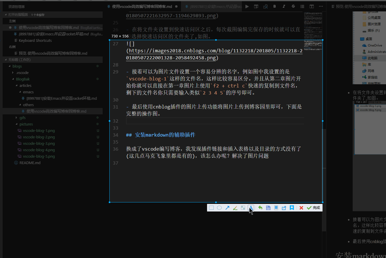Collapse the BlogBak folder

(x=23, y=79)
